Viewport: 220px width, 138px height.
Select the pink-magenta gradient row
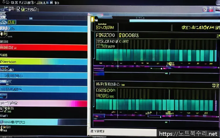point(43,103)
